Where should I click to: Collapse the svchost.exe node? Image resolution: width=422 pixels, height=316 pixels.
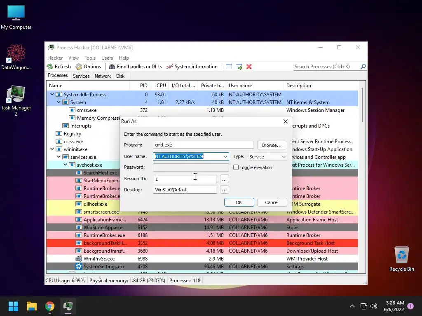(x=66, y=165)
